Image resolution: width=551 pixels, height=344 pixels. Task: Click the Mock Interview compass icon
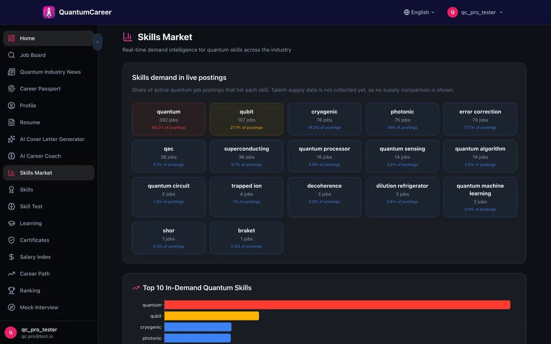[x=12, y=308]
